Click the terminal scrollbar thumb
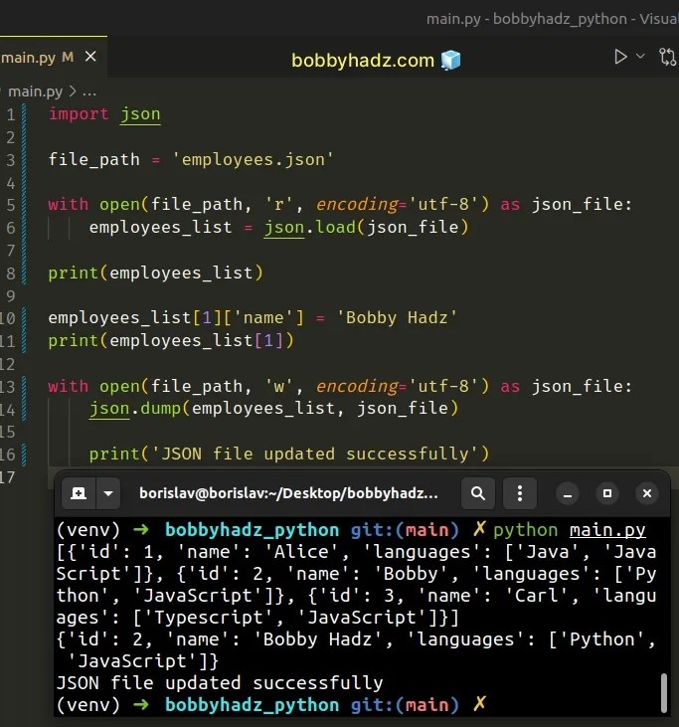Viewport: 679px width, 727px height. (x=664, y=692)
